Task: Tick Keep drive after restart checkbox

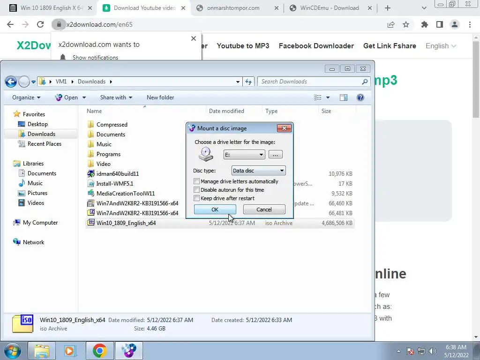Action: tap(196, 198)
